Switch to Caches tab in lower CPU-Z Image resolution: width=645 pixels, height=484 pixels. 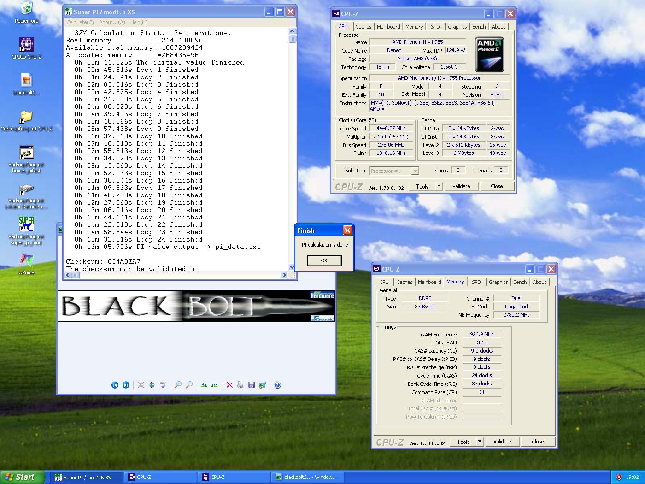[x=405, y=282]
